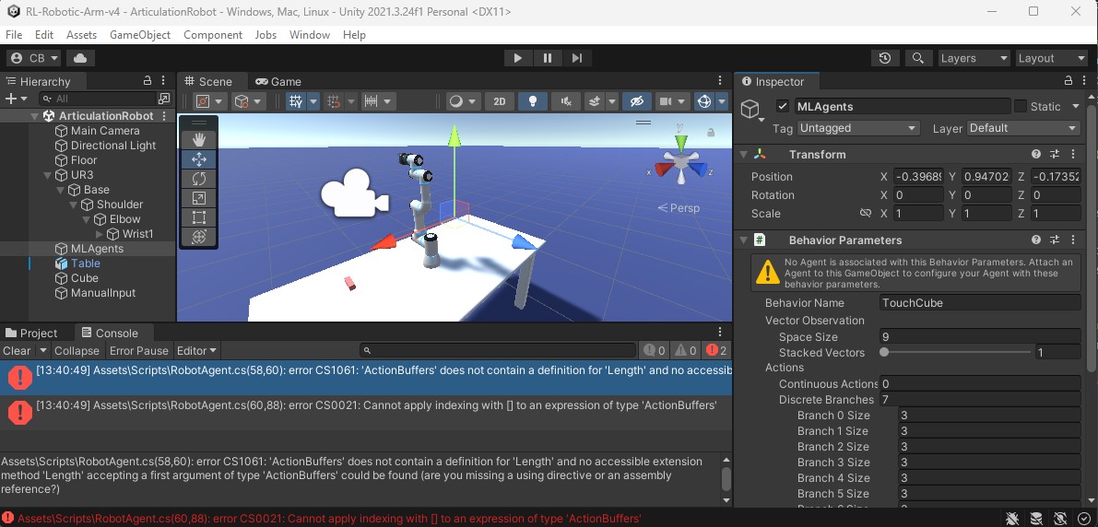
Task: Click the Error Pause button
Action: click(139, 351)
